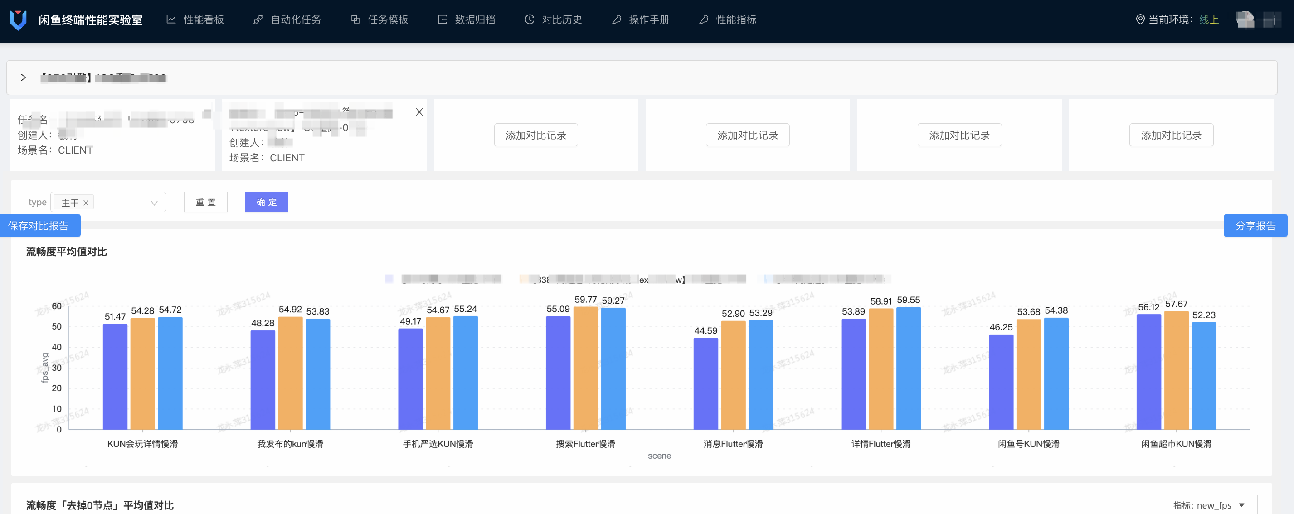Click the 闲鱼终端性能实验室 logo icon
The width and height of the screenshot is (1294, 514).
[18, 19]
